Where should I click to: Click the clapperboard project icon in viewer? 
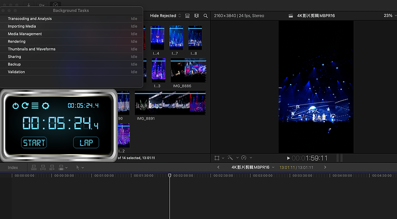tap(291, 15)
